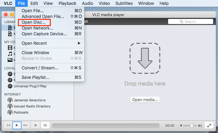
Task: Select Open Disc... menu item
Action: pyautogui.click(x=33, y=22)
